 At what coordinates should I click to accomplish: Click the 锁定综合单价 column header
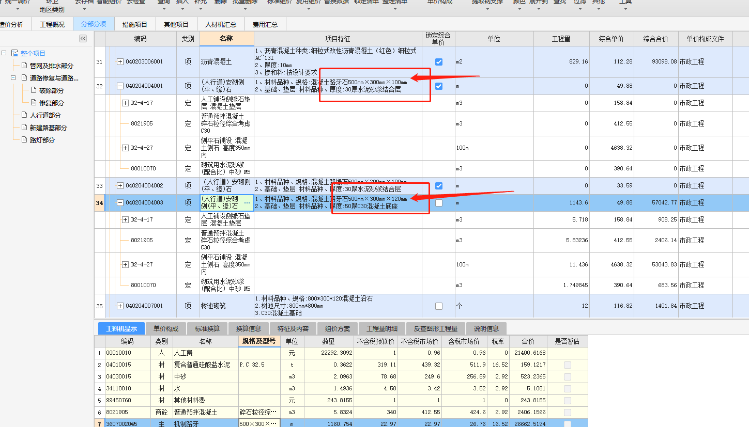click(x=438, y=39)
